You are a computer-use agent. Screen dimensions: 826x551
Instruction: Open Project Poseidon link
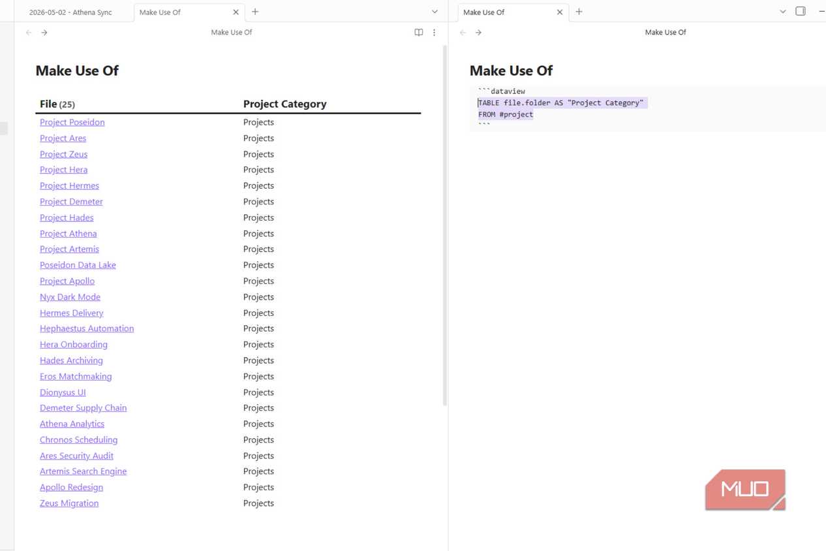(x=72, y=122)
